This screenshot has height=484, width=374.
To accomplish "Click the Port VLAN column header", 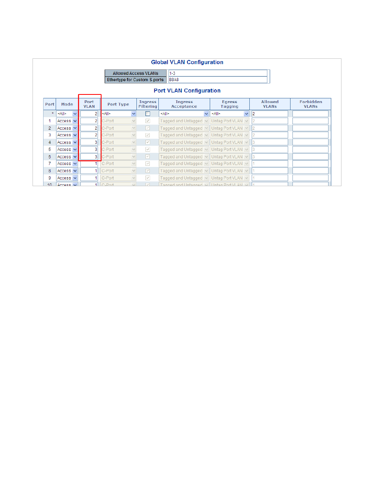I will click(x=89, y=104).
